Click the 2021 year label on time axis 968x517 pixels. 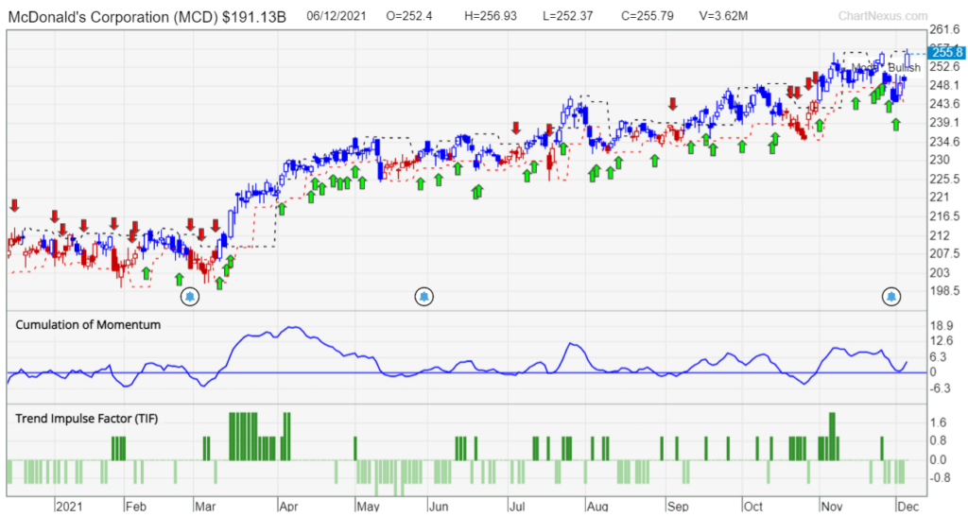pos(68,507)
